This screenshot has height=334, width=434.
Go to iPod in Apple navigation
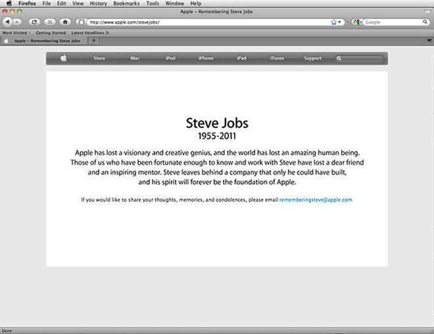pyautogui.click(x=170, y=58)
